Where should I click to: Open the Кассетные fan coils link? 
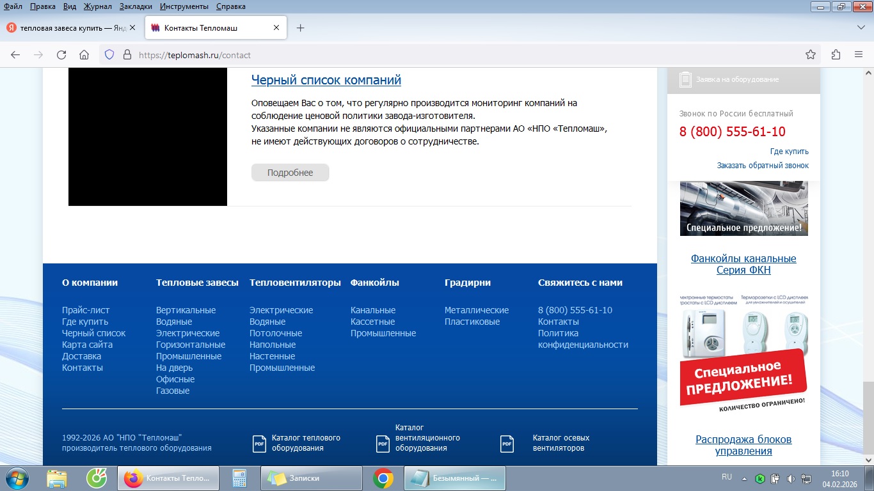pos(372,322)
